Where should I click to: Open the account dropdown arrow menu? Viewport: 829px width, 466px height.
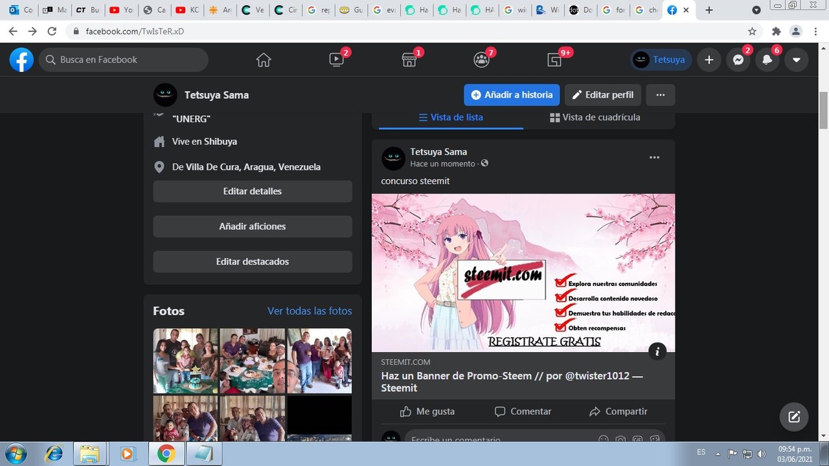797,60
